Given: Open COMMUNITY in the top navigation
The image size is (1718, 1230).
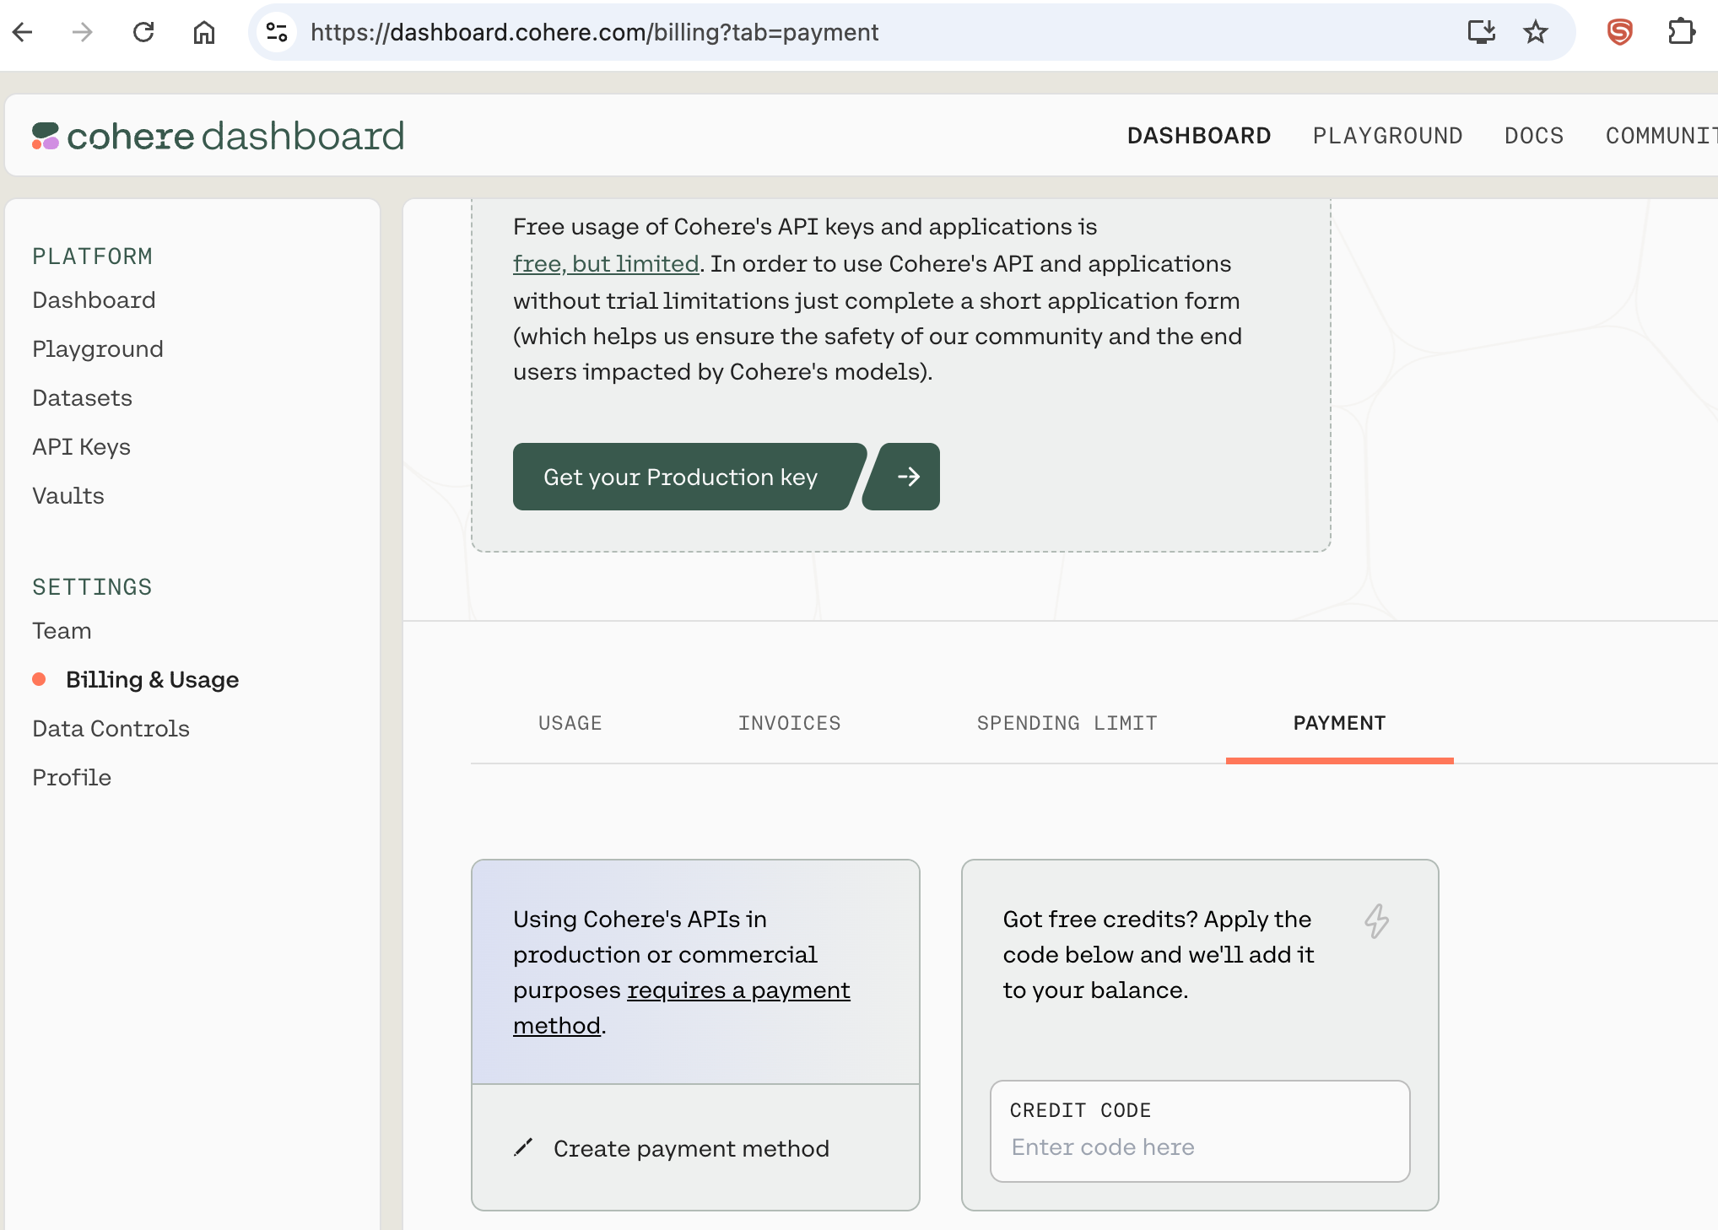Looking at the screenshot, I should point(1661,136).
